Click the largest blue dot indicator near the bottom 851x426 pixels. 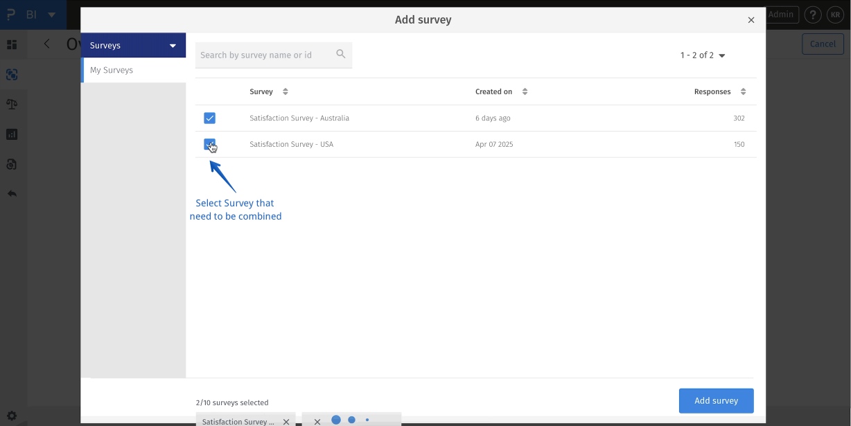336,420
